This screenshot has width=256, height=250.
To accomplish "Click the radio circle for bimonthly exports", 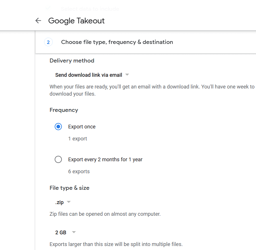I will point(58,159).
